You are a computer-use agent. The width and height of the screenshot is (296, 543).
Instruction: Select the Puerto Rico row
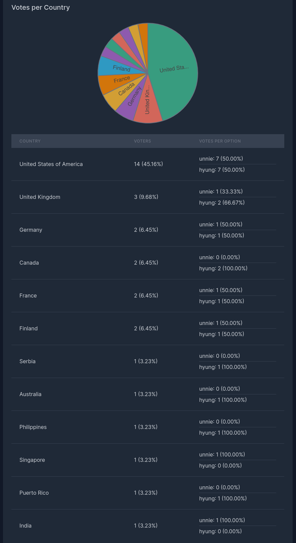(x=148, y=493)
